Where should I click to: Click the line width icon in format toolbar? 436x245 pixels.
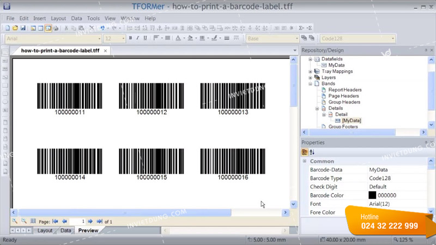(x=227, y=38)
